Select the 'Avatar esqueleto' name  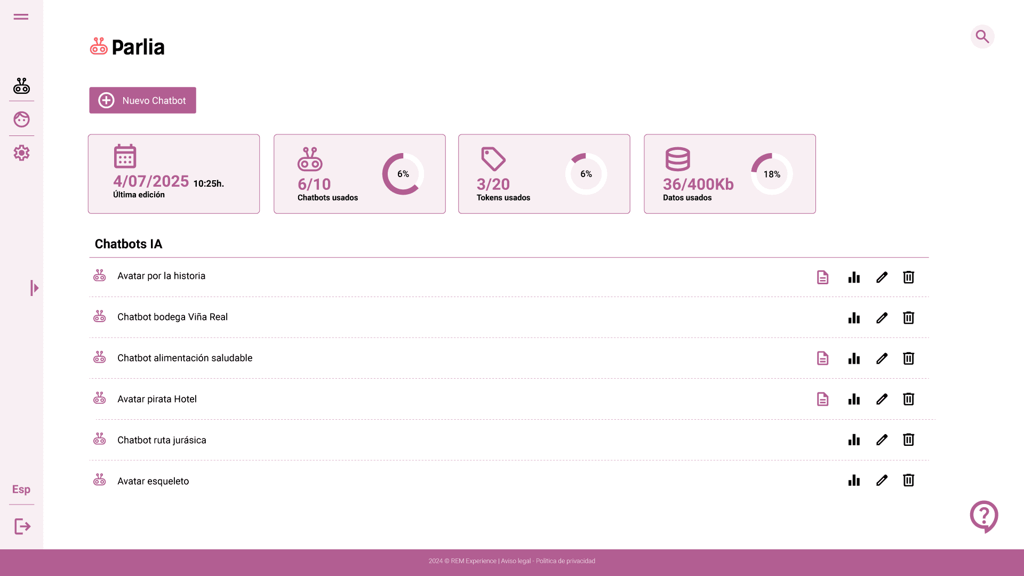(x=153, y=481)
